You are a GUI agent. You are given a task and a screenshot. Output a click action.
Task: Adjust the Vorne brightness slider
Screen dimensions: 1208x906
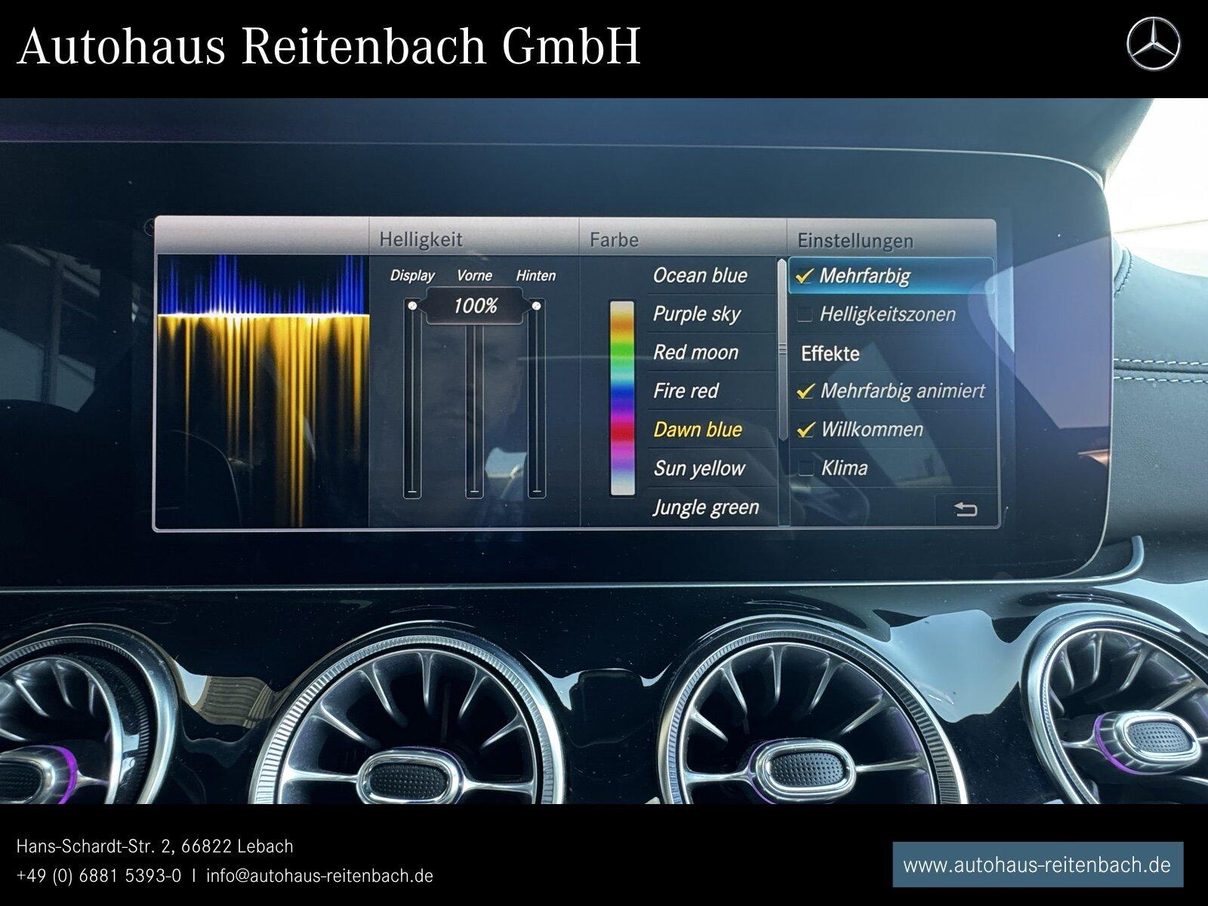click(x=474, y=399)
